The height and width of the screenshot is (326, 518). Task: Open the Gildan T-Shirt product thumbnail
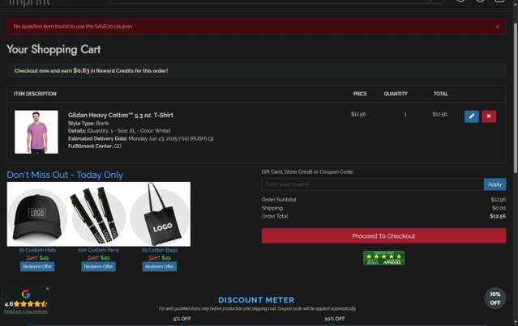(x=36, y=132)
